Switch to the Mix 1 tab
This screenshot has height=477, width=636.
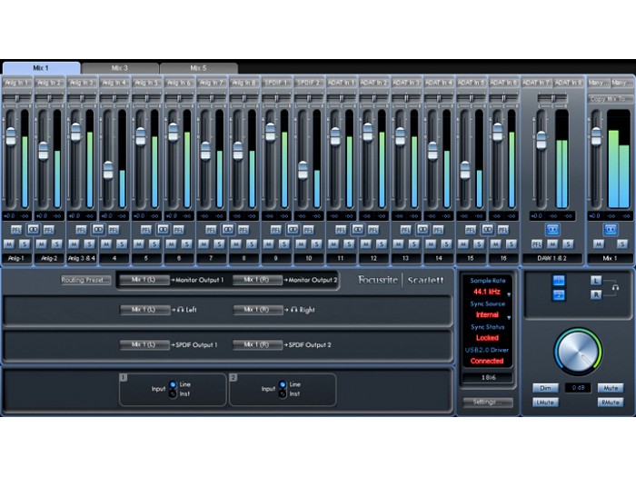point(41,68)
